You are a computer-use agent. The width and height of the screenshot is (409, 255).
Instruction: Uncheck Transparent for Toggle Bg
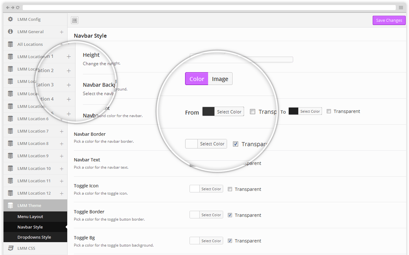tap(230, 241)
